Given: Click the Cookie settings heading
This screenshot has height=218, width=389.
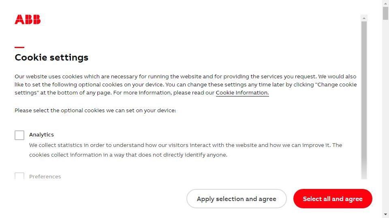Looking at the screenshot, I should (x=51, y=57).
